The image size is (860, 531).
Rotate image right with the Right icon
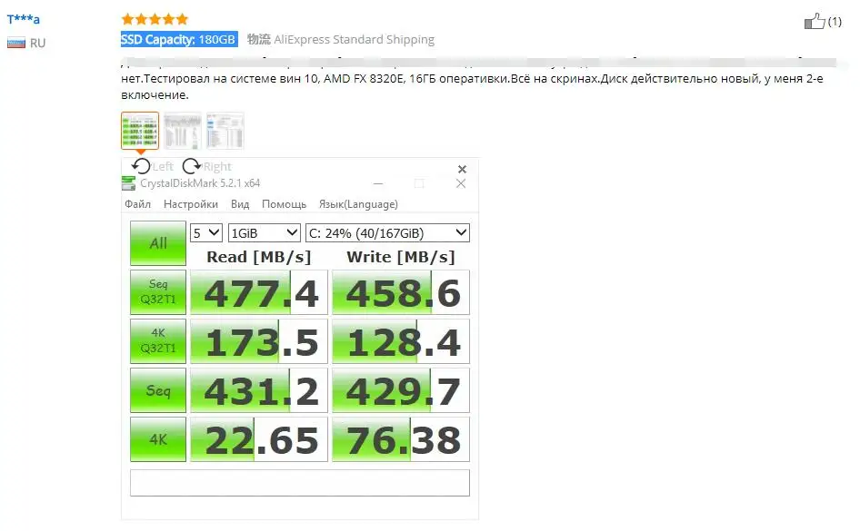[192, 166]
